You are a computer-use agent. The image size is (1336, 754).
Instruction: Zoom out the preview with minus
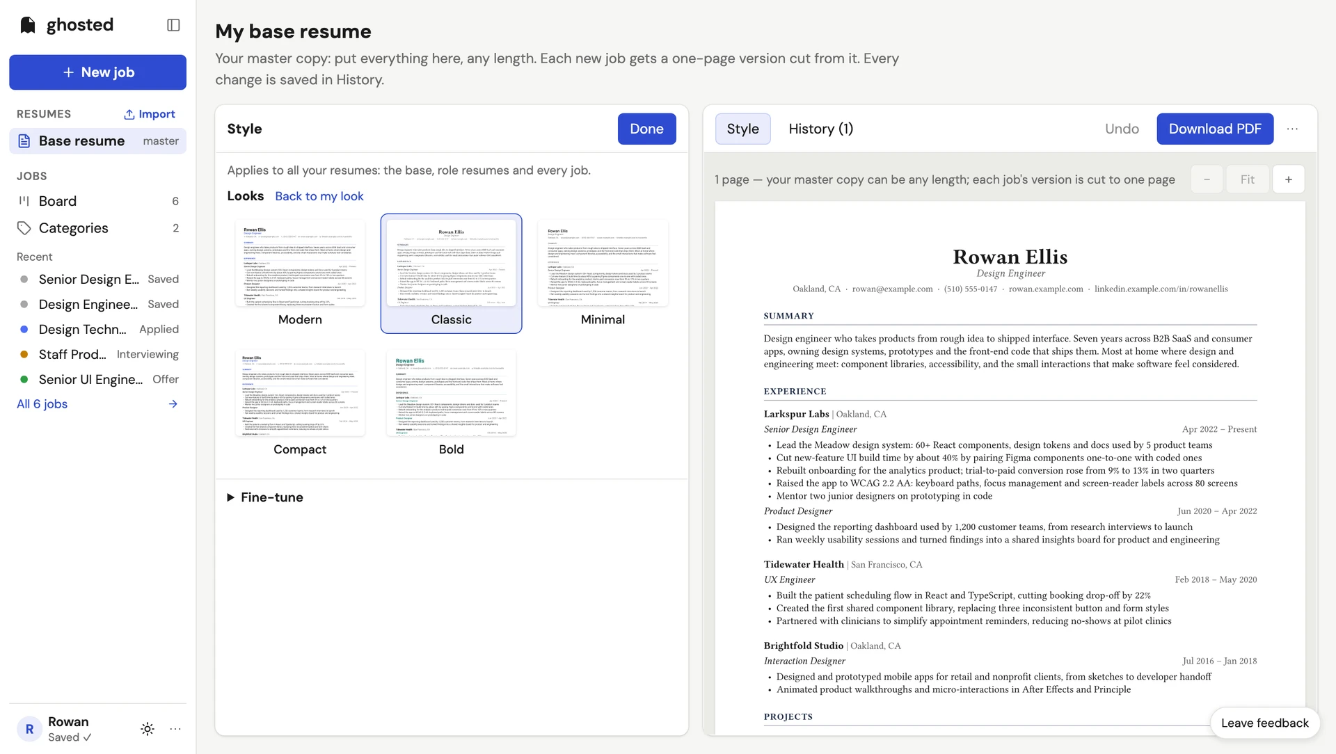pyautogui.click(x=1207, y=179)
